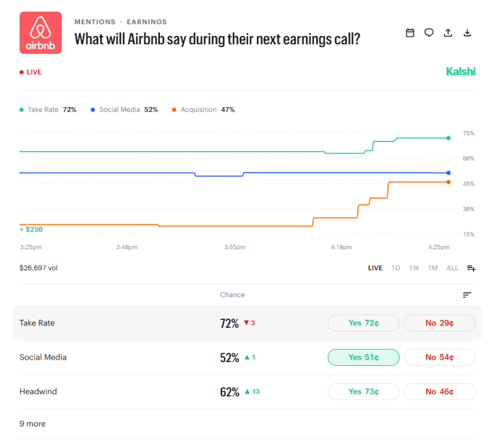496x446 pixels.
Task: Switch to the 1W time range
Action: (x=414, y=268)
